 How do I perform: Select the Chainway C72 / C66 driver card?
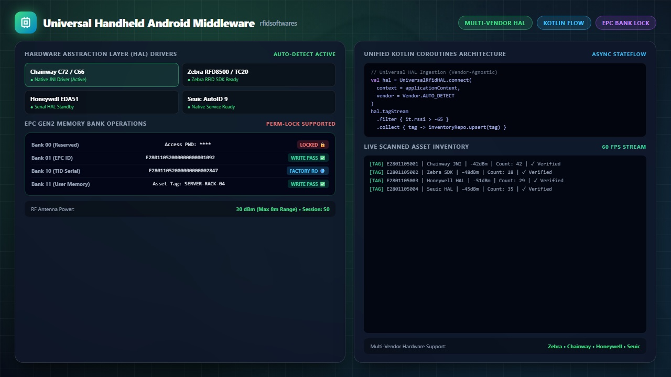pyautogui.click(x=102, y=75)
